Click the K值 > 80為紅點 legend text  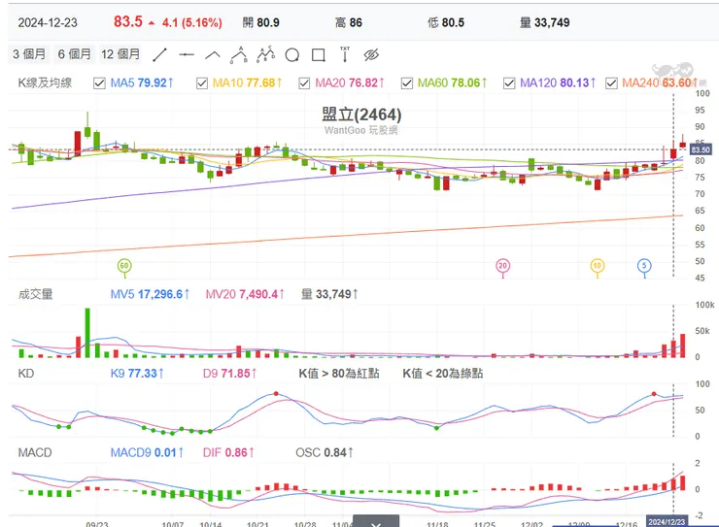339,374
